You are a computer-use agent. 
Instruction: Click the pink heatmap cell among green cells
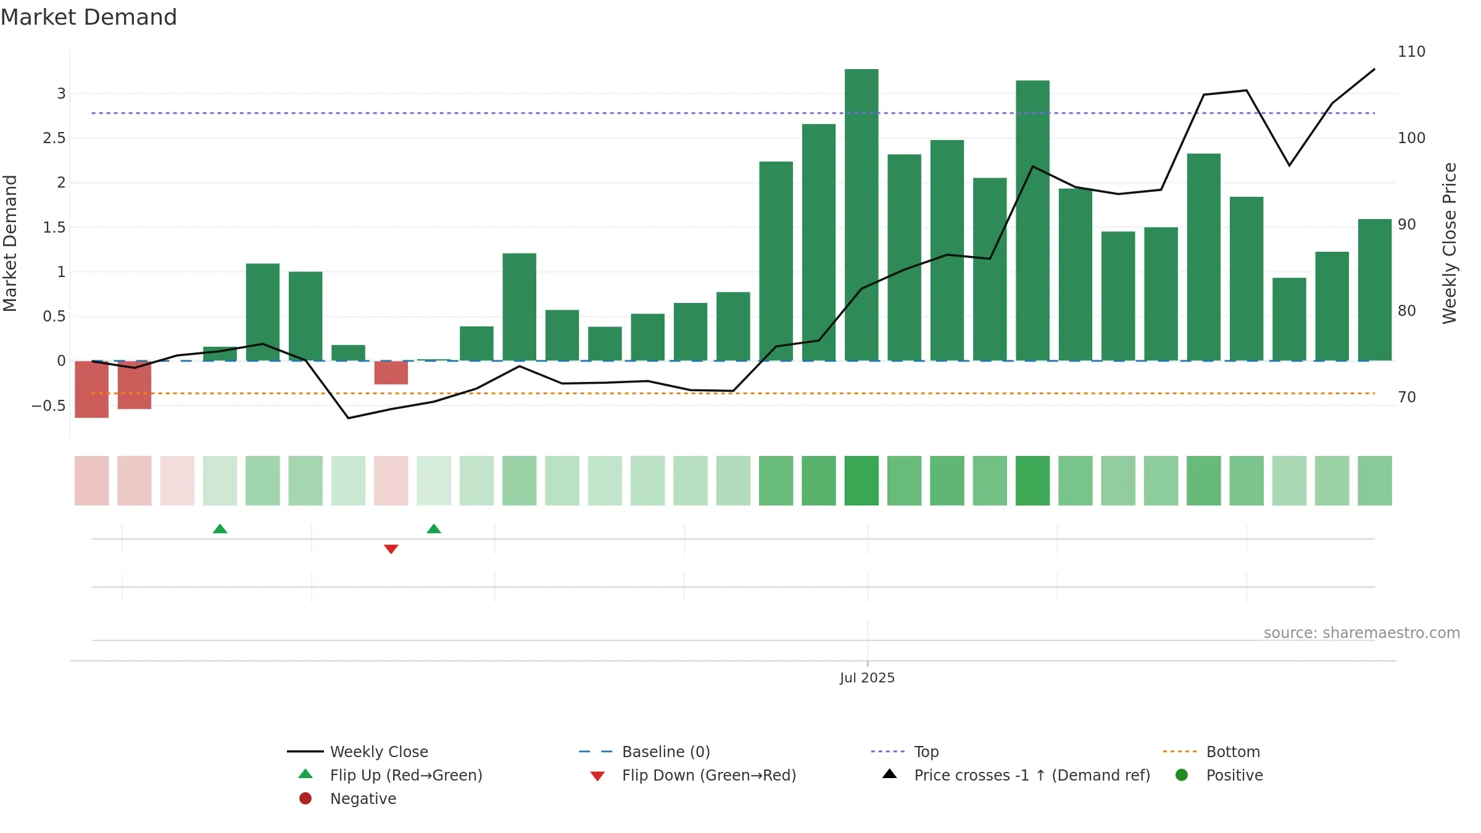pyautogui.click(x=391, y=481)
